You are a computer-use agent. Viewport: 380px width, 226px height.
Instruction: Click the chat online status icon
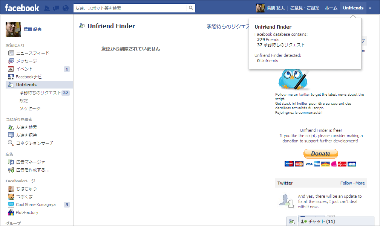click(304, 221)
